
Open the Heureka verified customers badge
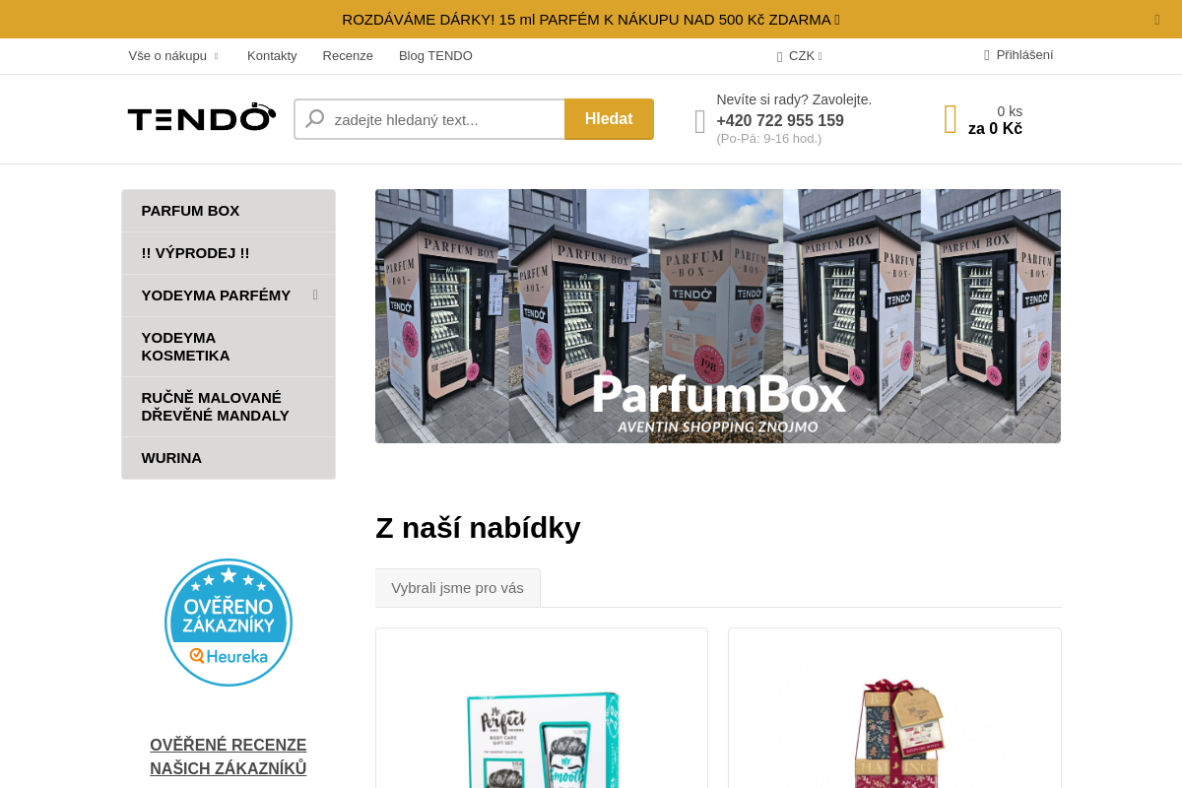click(229, 623)
